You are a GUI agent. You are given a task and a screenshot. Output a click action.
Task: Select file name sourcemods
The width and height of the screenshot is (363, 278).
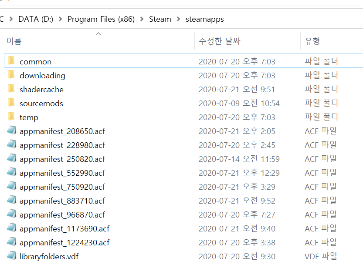click(41, 104)
